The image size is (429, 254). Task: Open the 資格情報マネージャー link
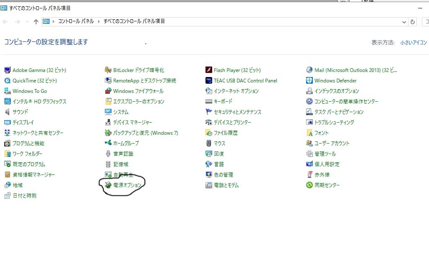[34, 174]
